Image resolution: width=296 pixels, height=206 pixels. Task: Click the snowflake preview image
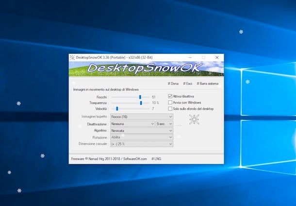[x=194, y=119]
